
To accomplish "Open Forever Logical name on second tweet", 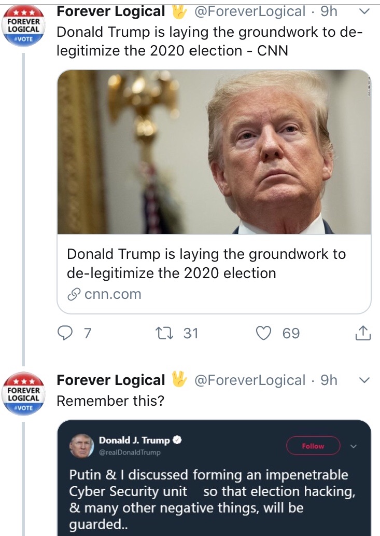I will [x=110, y=380].
